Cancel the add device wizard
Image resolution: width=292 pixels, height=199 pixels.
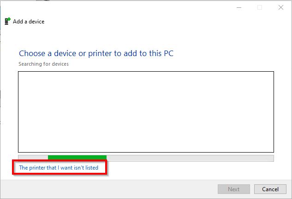point(270,189)
